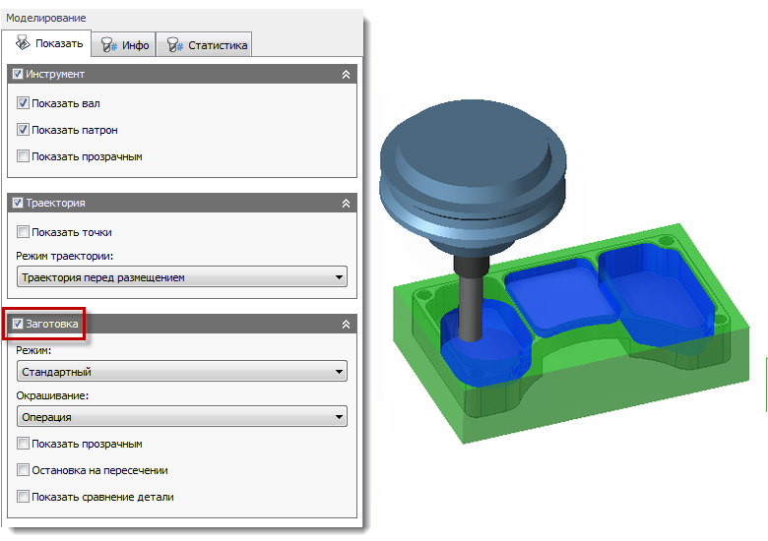Click the Моделирование panel title
Screen dimensions: 768x541
point(46,18)
